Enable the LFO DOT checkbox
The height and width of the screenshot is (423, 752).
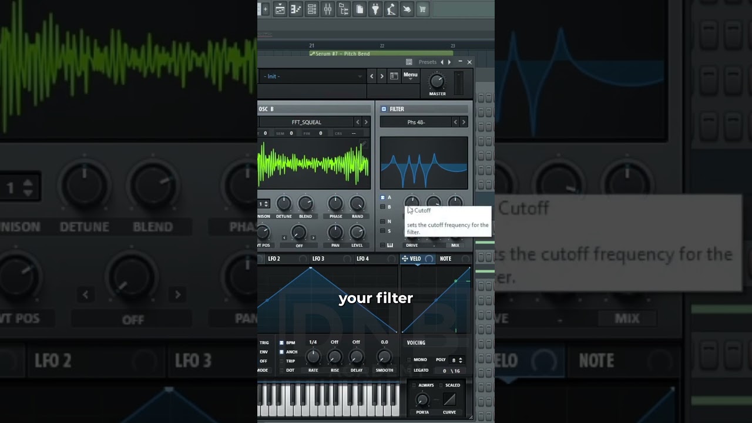[281, 370]
